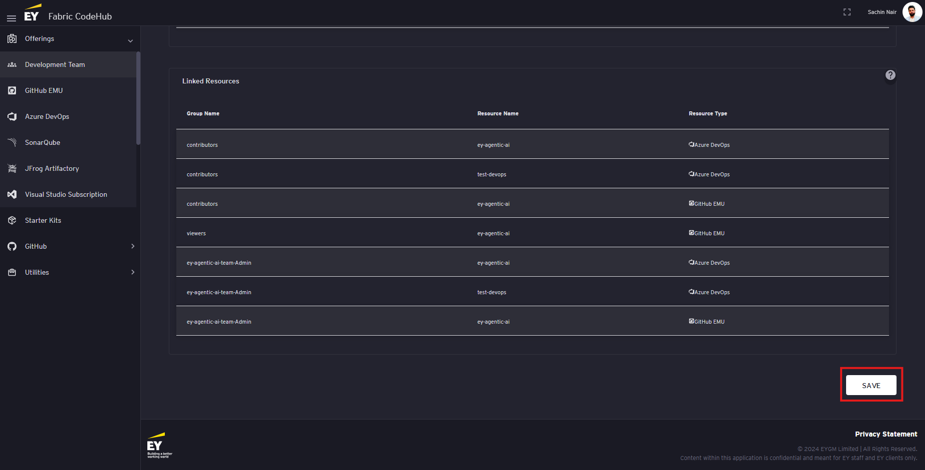Click the GitHub EMU sidebar icon
Image resolution: width=925 pixels, height=470 pixels.
(x=12, y=90)
